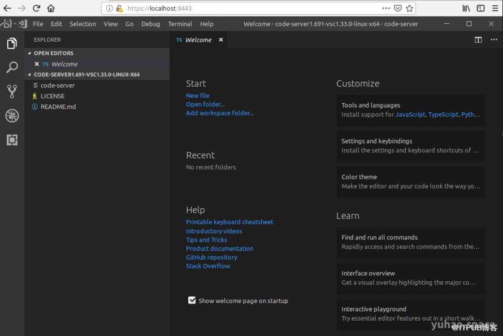Go back in the browser
503x336 pixels.
click(x=7, y=8)
